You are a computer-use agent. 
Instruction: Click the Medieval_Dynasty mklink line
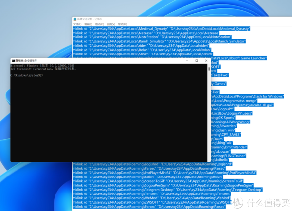(161, 29)
